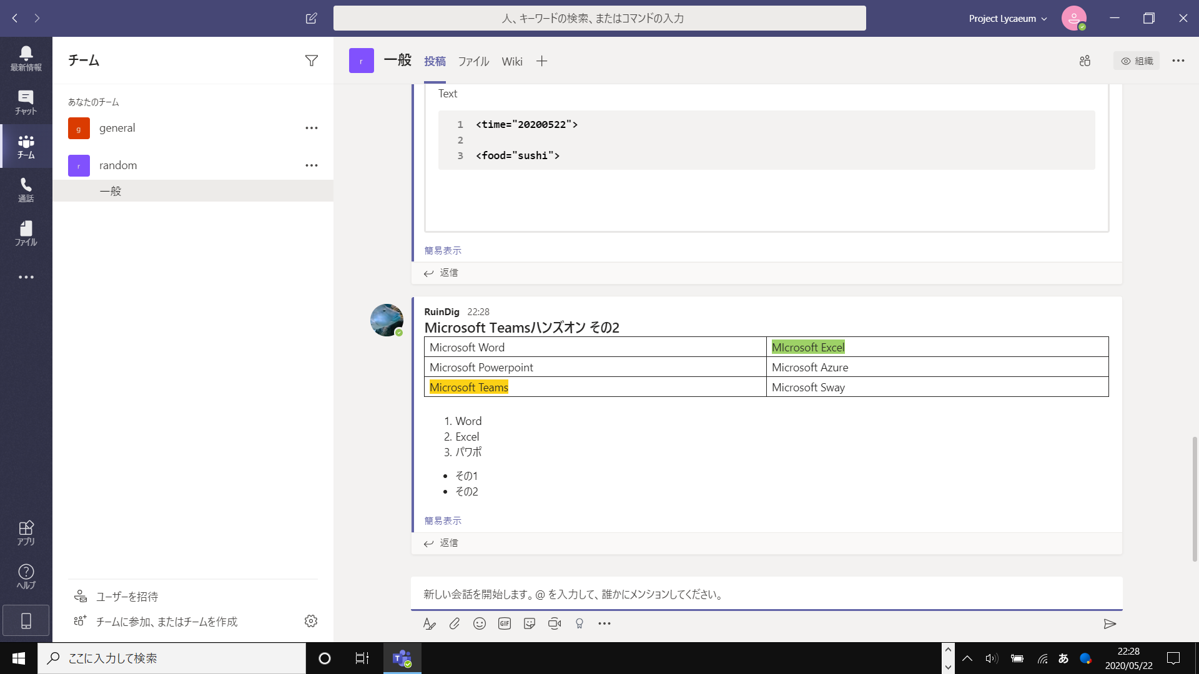Open the filter teams funnel icon
1199x674 pixels.
pyautogui.click(x=311, y=61)
